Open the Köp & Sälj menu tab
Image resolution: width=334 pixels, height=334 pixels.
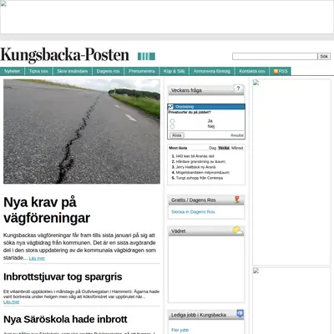[x=174, y=71]
